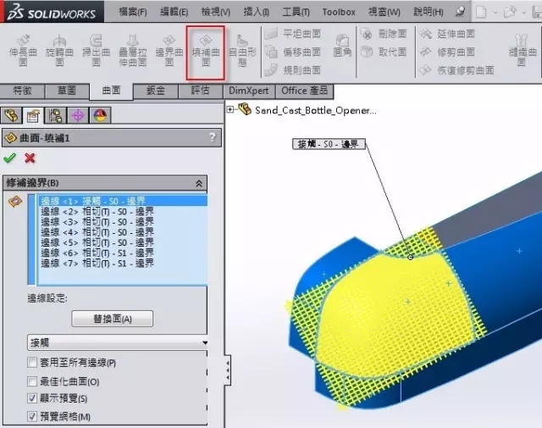Open the 工具(T) menu
Screen dimensions: 542x428
(x=296, y=12)
